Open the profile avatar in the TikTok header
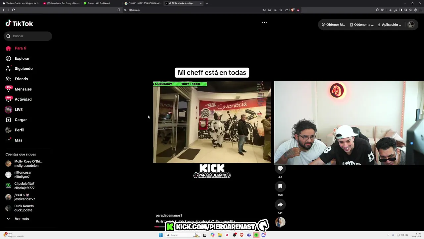 [x=411, y=25]
